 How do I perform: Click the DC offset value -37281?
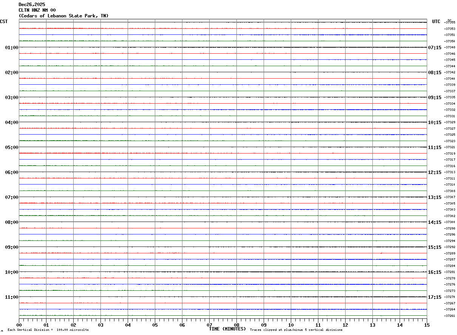pos(449,272)
